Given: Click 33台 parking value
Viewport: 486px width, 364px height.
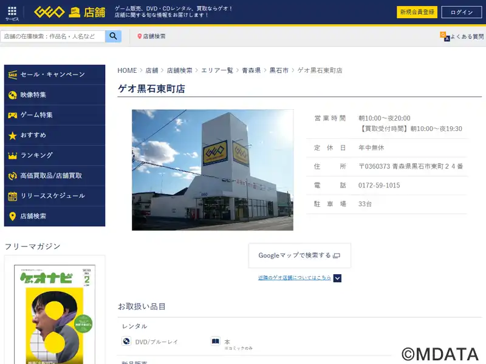Looking at the screenshot, I should click(x=365, y=204).
